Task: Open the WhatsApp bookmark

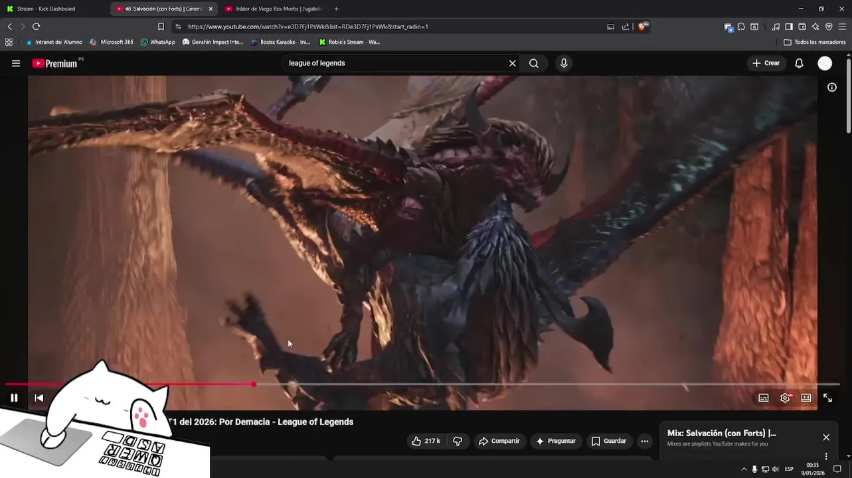Action: (x=157, y=42)
